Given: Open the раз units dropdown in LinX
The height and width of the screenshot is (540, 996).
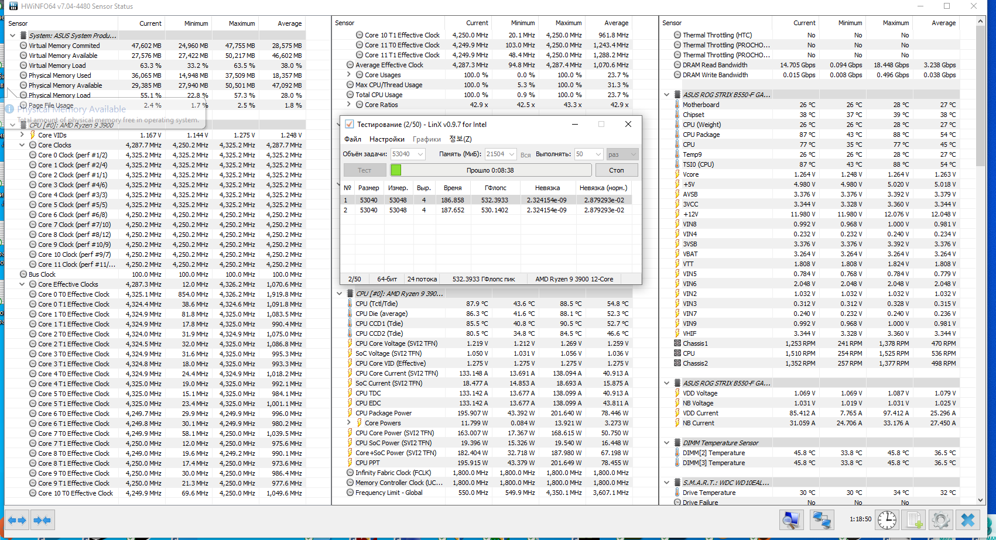Looking at the screenshot, I should point(622,154).
